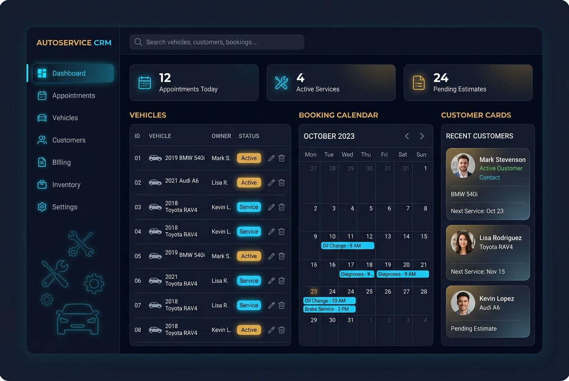Click Lisa Rodriguez's profile photo
Viewport: 569px width, 381px height.
(463, 243)
